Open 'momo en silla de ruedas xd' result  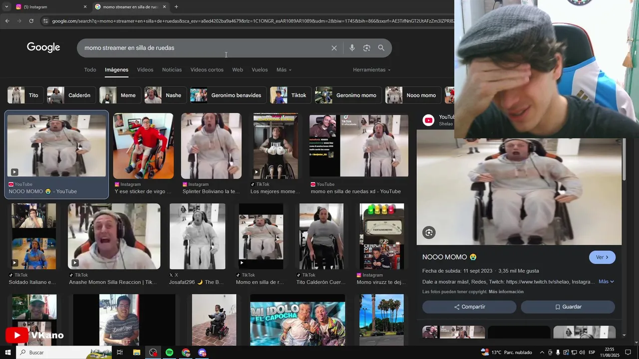pos(359,146)
